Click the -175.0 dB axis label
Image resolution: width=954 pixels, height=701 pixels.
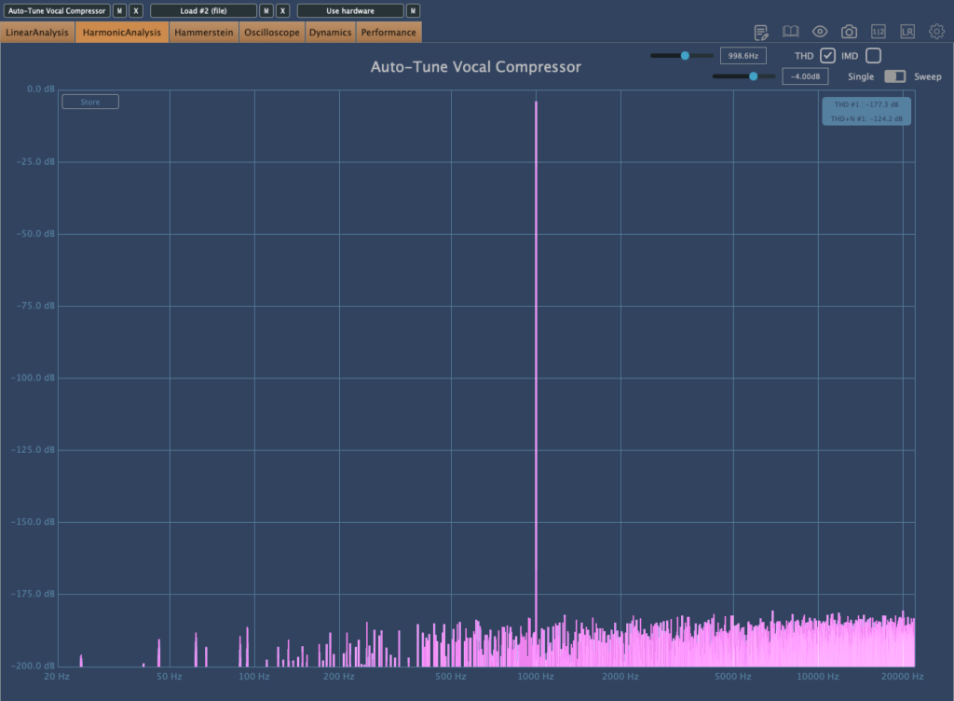(x=33, y=594)
